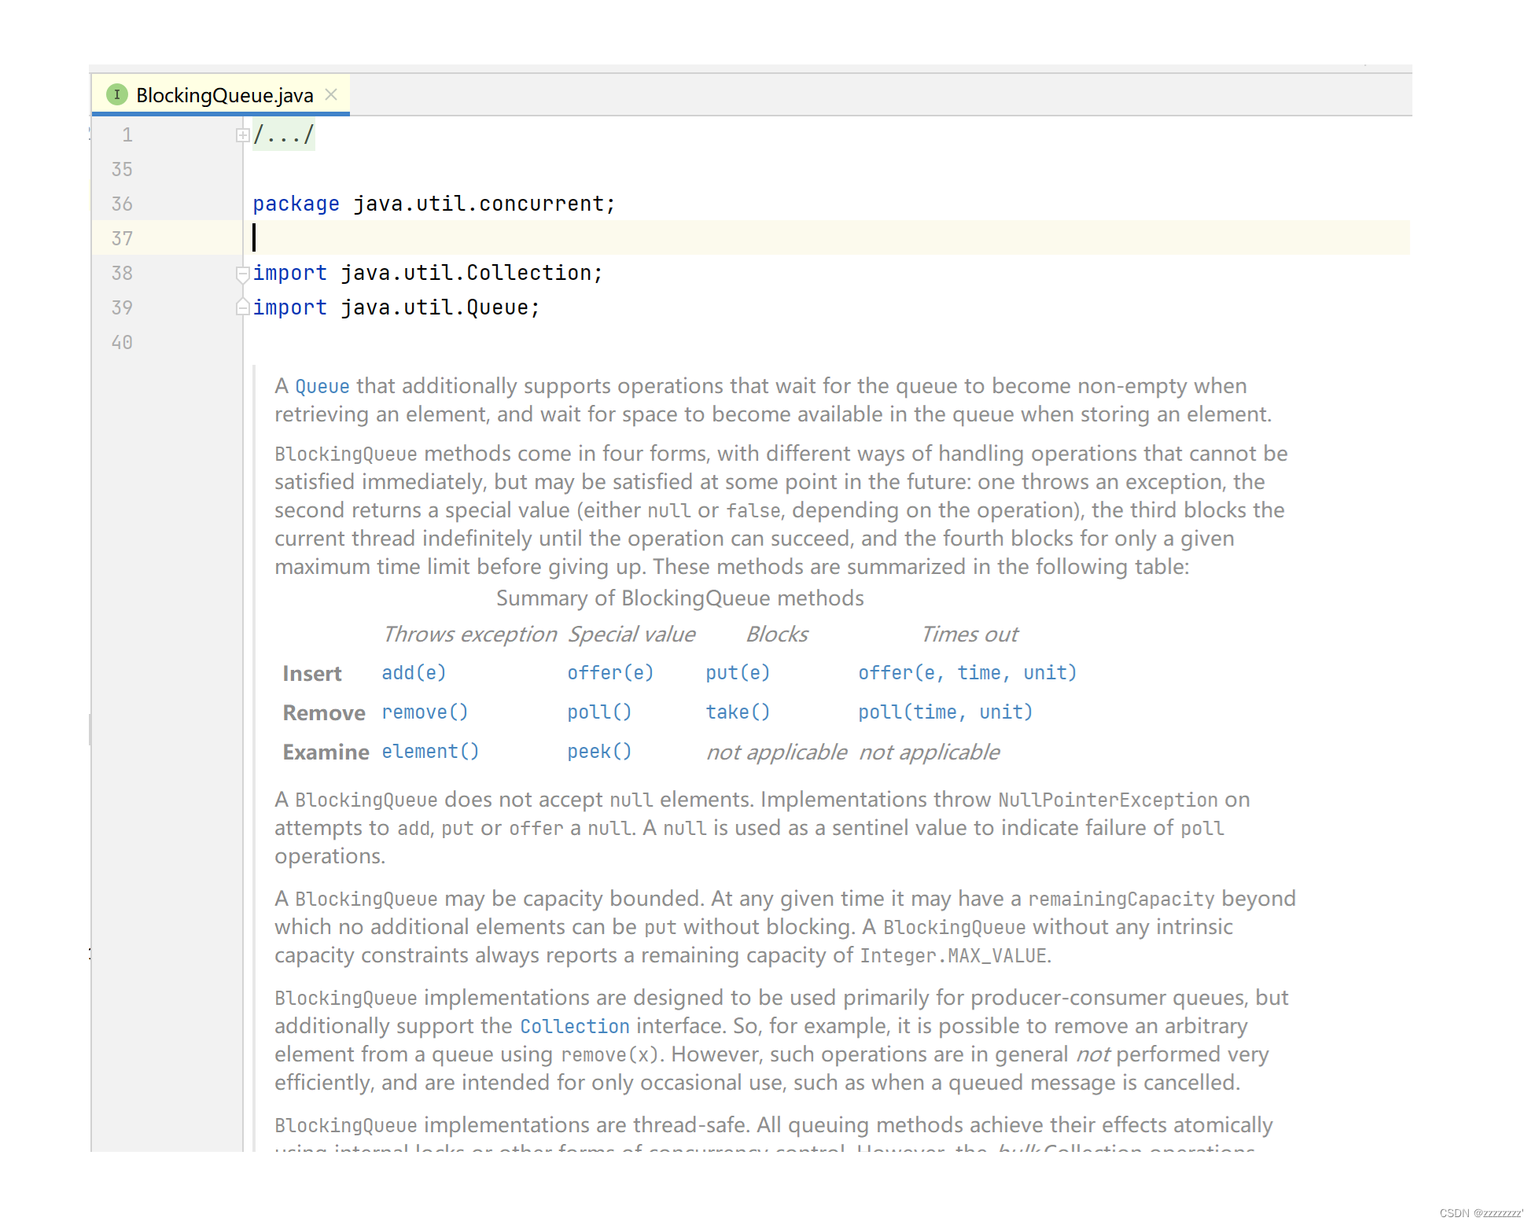Viewport: 1535px width, 1225px height.
Task: Place caret on the package java.util.concurrent line
Action: point(434,204)
